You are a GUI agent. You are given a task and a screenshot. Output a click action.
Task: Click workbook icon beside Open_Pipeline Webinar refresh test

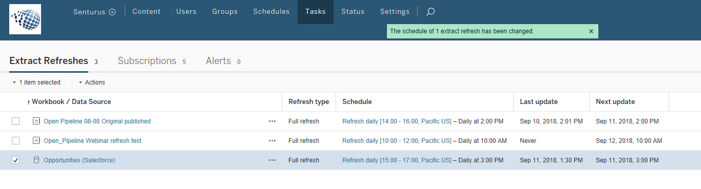(x=36, y=140)
